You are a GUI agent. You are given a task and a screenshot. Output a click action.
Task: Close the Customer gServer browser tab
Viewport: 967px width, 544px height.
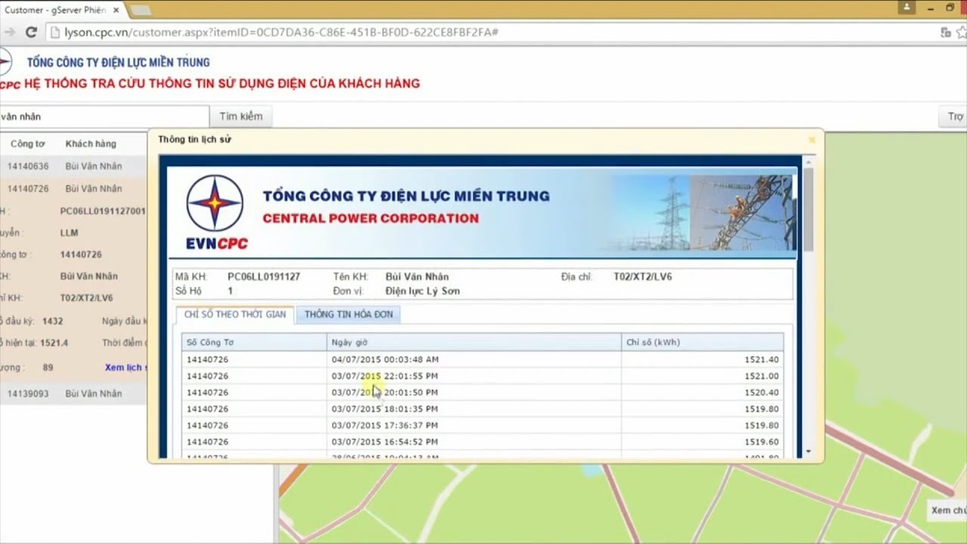coord(116,10)
